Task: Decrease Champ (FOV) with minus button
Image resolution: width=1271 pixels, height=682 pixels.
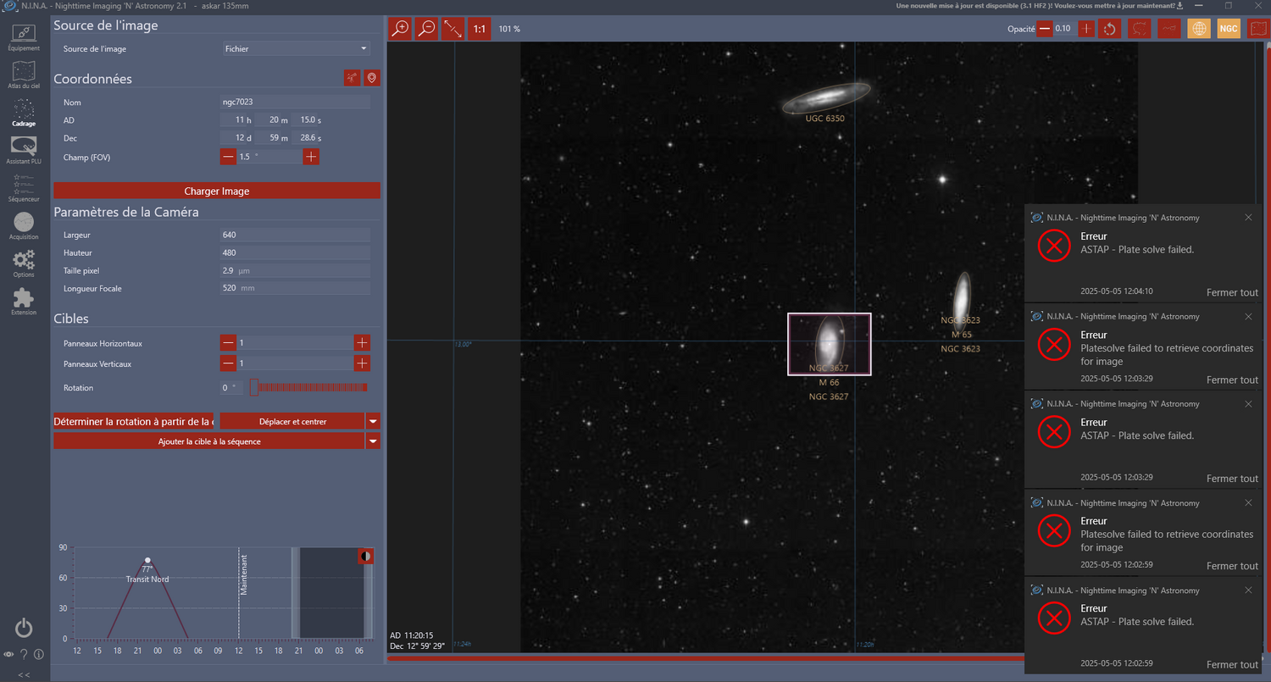Action: click(228, 157)
